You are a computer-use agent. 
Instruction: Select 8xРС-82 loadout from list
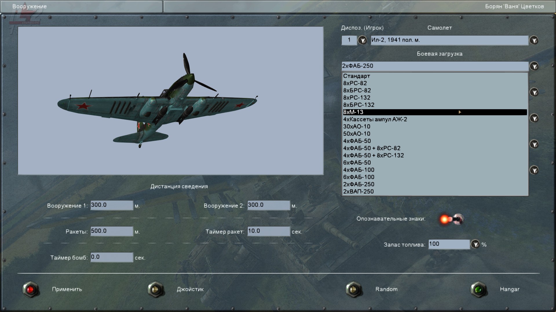[x=355, y=83]
